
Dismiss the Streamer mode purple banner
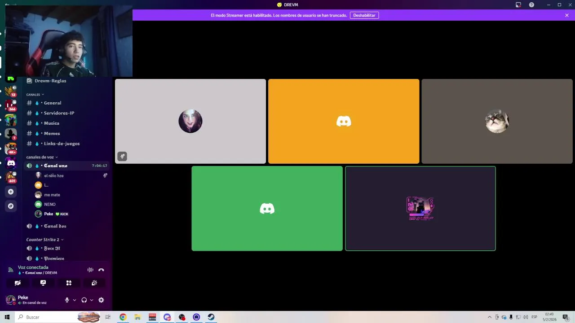pos(567,15)
